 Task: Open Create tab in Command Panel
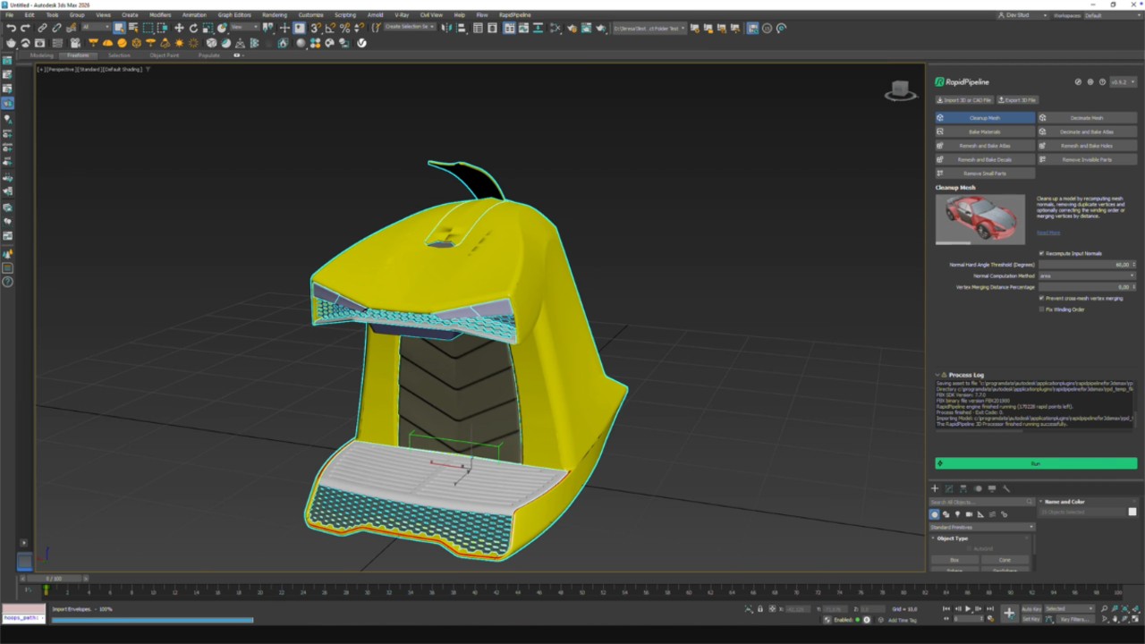point(935,488)
